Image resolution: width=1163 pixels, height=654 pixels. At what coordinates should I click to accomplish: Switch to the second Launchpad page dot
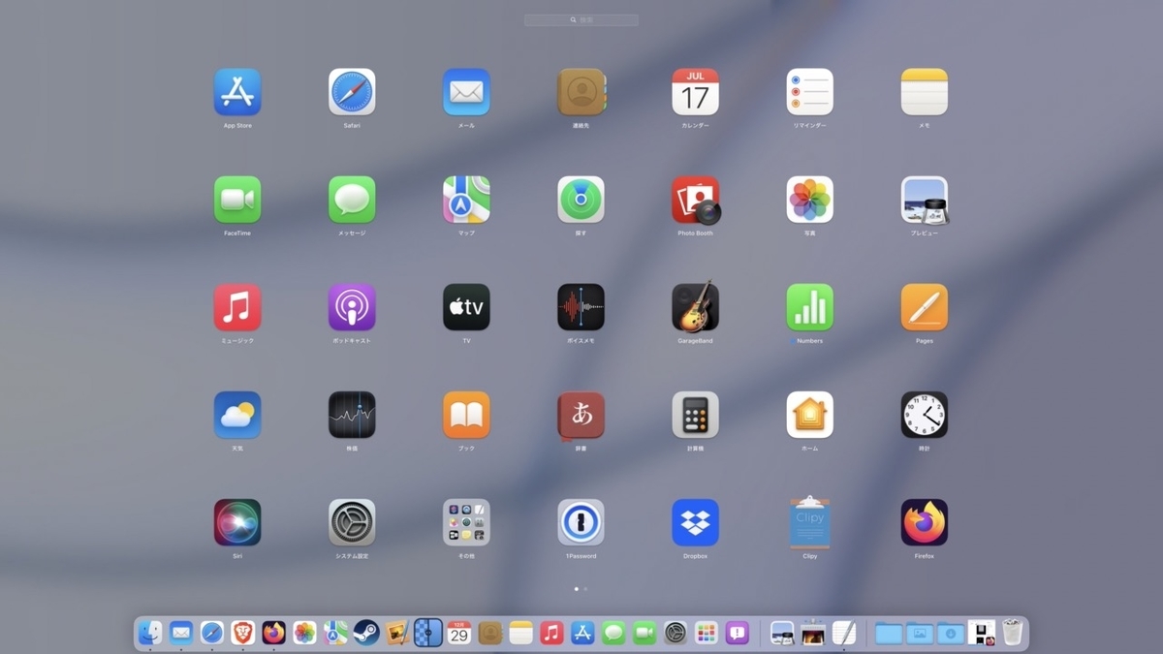585,588
